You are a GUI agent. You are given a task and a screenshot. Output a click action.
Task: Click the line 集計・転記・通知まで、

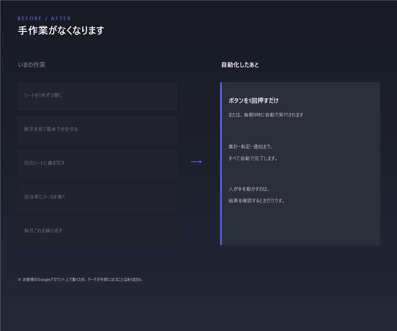pyautogui.click(x=251, y=147)
